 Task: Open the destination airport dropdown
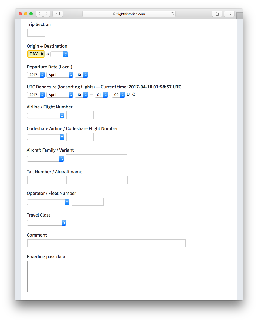tap(59, 54)
